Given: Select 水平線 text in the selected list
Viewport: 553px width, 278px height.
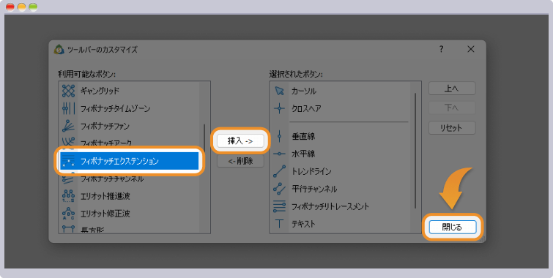Looking at the screenshot, I should [x=303, y=154].
